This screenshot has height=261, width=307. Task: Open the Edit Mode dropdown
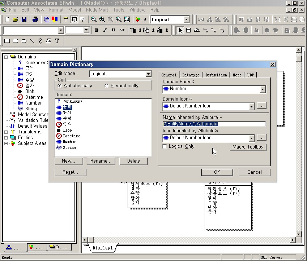pyautogui.click(x=148, y=74)
